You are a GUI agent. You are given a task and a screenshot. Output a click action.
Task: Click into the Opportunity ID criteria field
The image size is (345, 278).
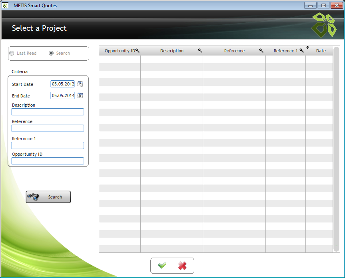tap(48, 161)
